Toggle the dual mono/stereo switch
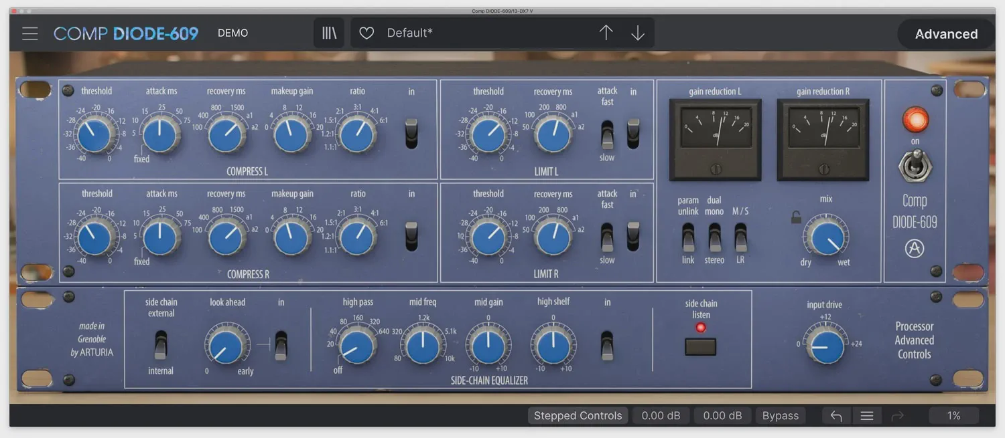Screen dimensions: 1005x438 tap(714, 237)
